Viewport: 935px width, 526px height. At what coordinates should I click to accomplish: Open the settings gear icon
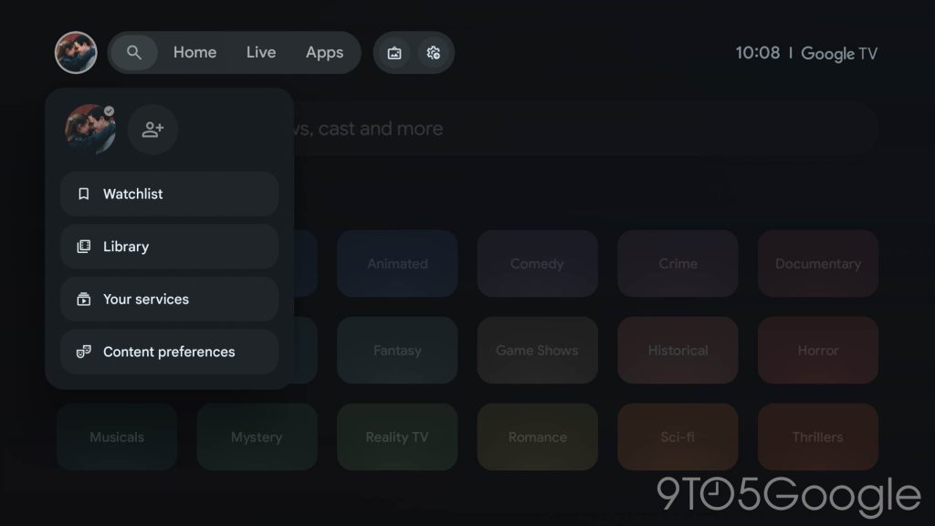(x=434, y=53)
